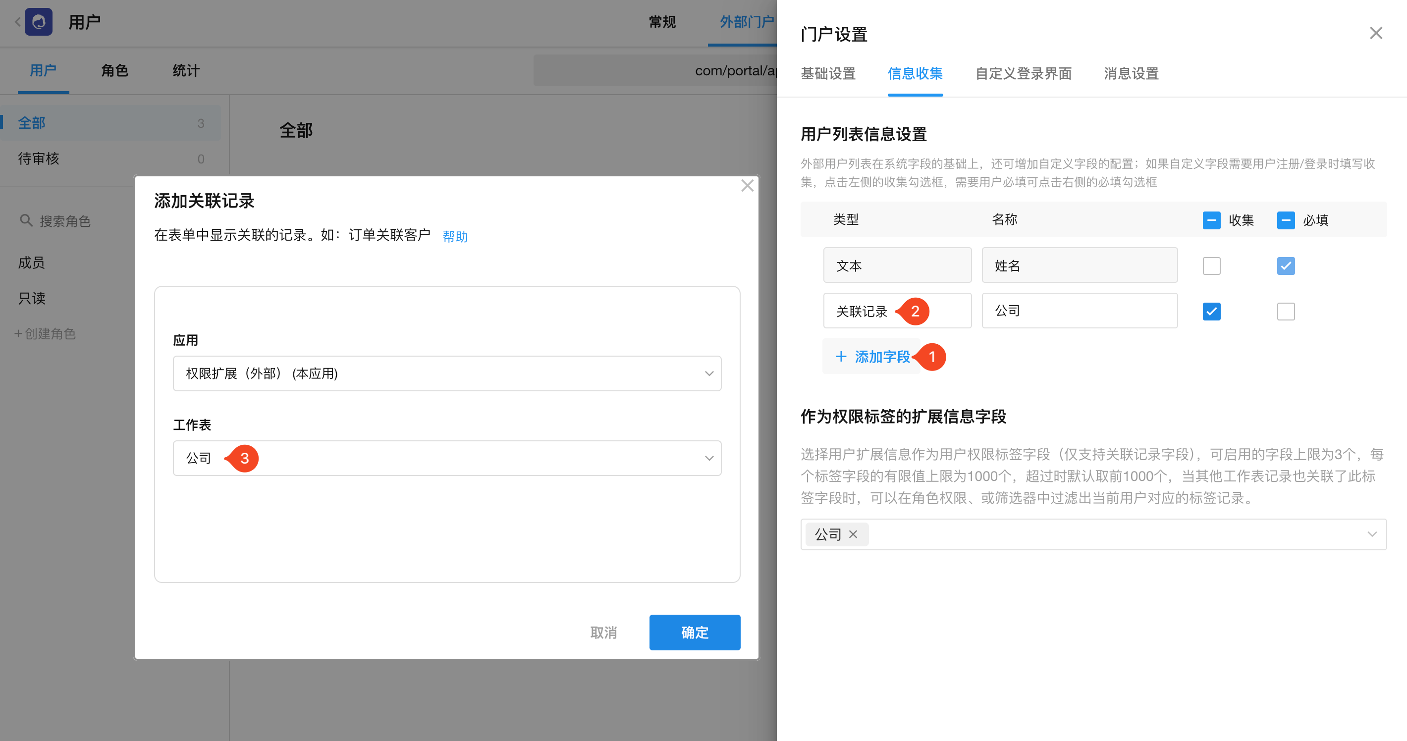The image size is (1407, 741).
Task: Enable 必填 checkbox for 公司 row
Action: click(x=1285, y=311)
